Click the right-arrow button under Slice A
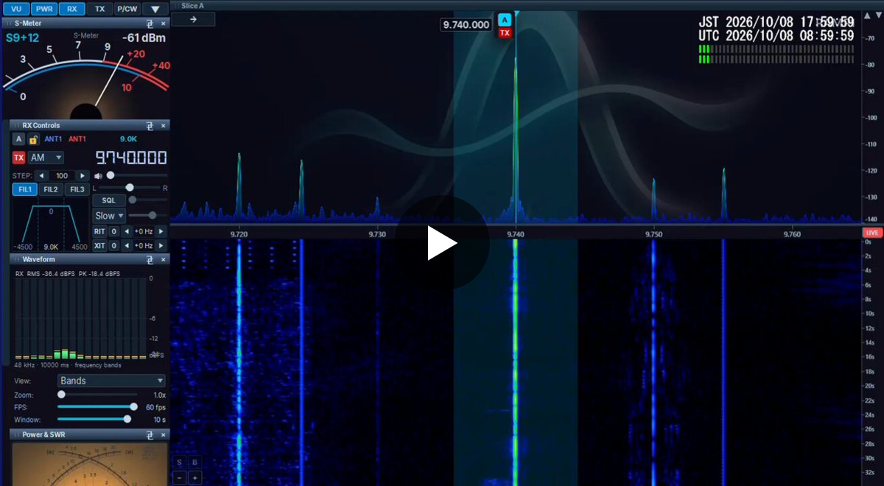This screenshot has width=884, height=486. (193, 19)
